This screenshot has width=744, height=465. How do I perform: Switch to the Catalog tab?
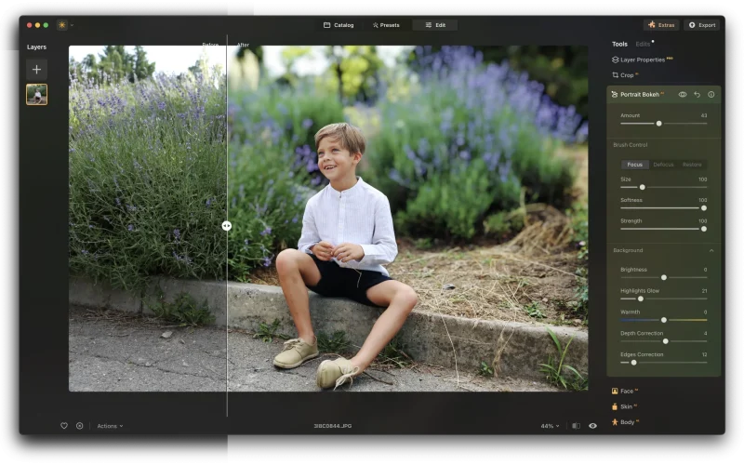pos(339,25)
